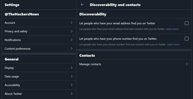193x99 pixels.
Task: Expand the Account row chevron
Action: [72, 22]
